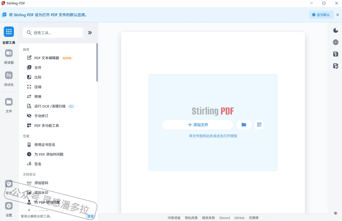Open the 隐私政策 privacy policy link
The width and height of the screenshot is (342, 221).
point(191,218)
